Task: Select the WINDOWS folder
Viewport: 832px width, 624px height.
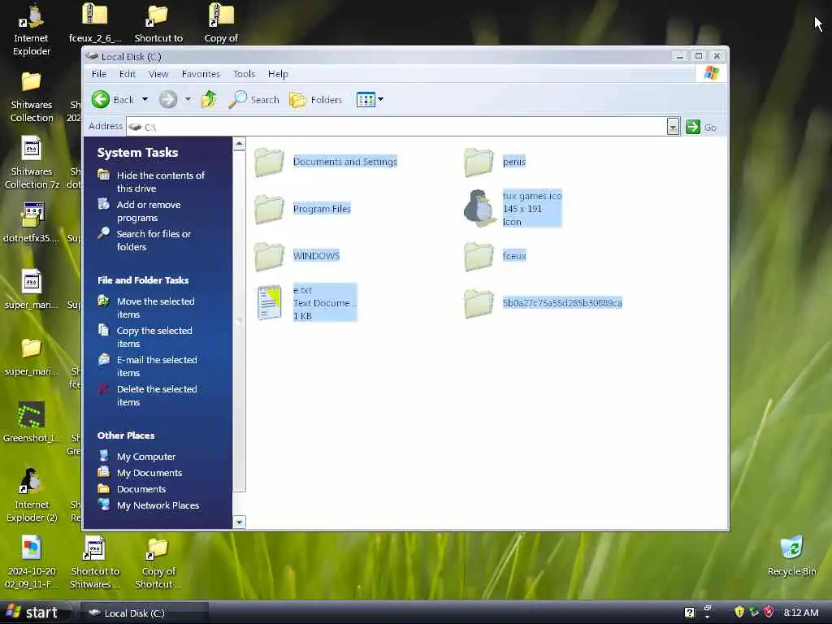Action: pyautogui.click(x=297, y=255)
